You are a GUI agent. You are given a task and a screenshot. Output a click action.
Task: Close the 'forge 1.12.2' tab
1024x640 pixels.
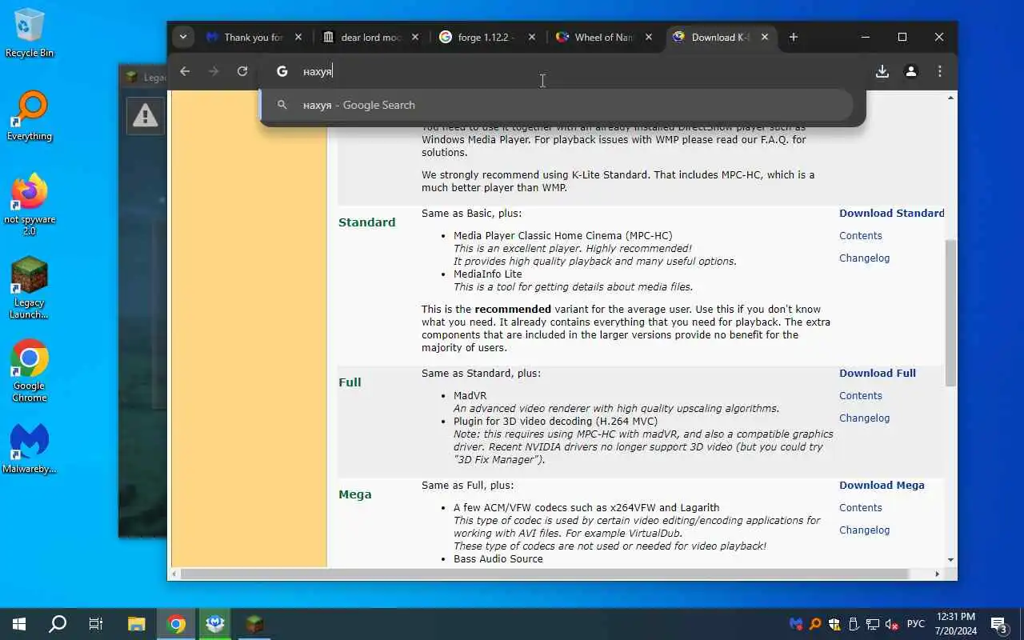(532, 37)
